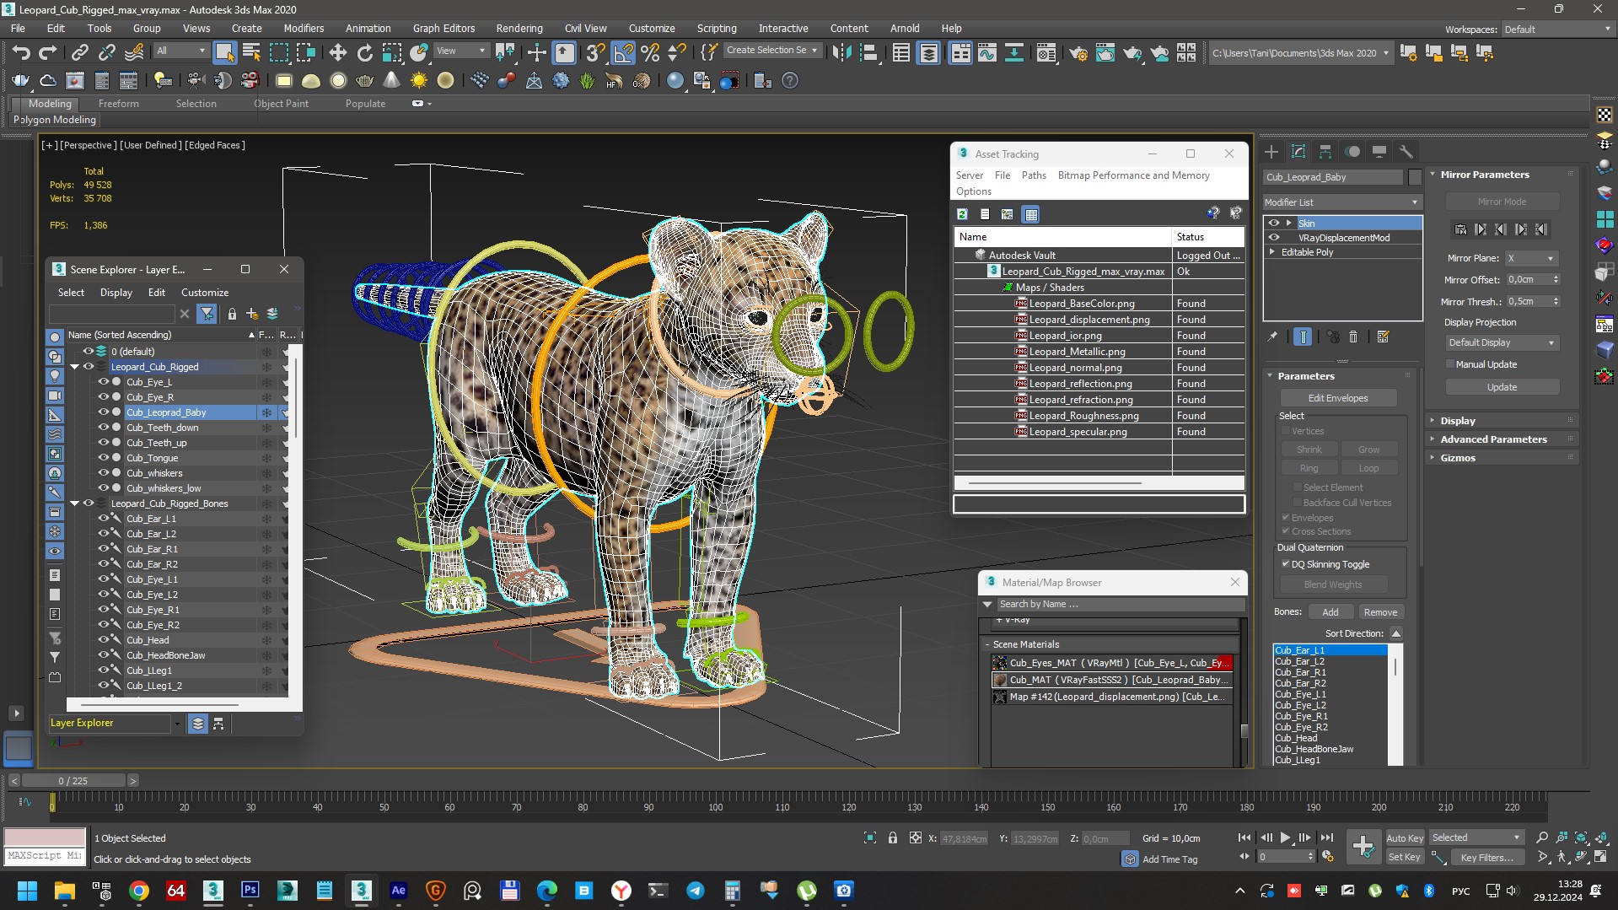The image size is (1618, 910).
Task: Open the Modifier List dropdown
Action: (1341, 202)
